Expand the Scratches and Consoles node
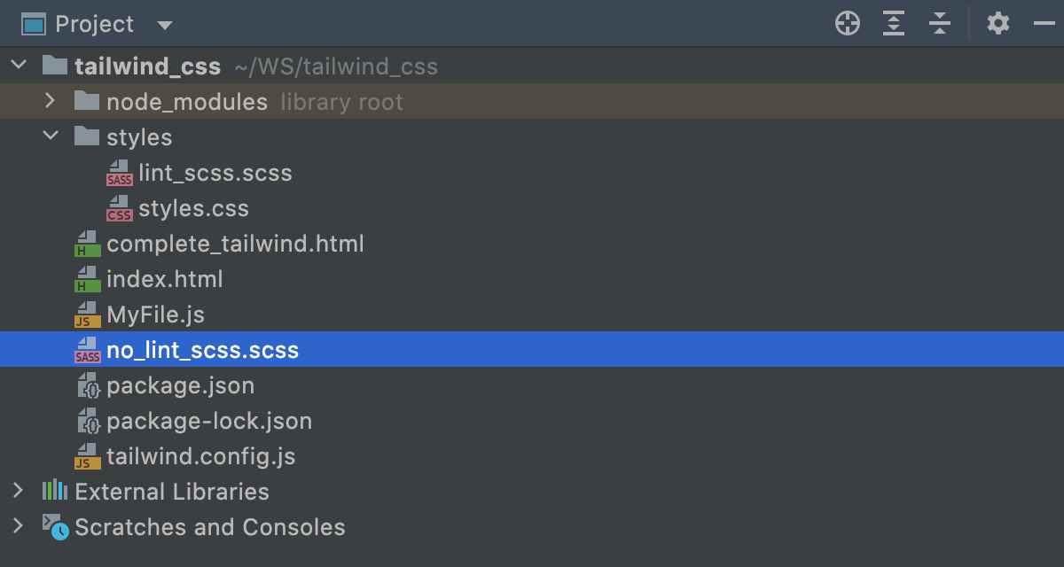1064x567 pixels. point(19,526)
